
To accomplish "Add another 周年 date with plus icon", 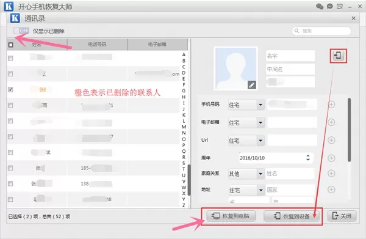I will tap(331, 158).
